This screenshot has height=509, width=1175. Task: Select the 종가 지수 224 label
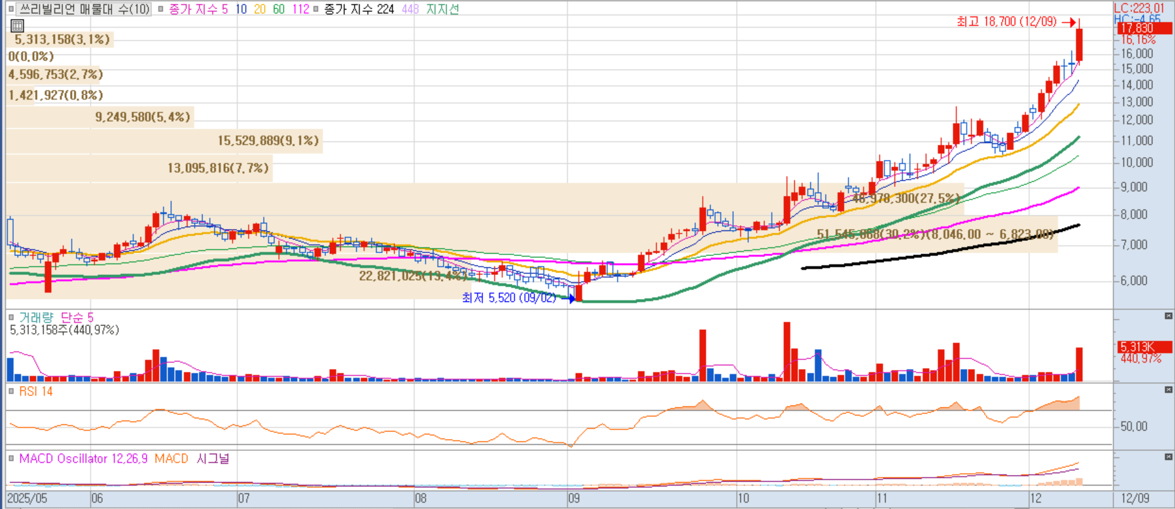(x=359, y=9)
